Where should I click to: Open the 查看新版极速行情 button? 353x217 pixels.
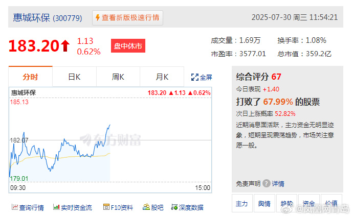127,17
